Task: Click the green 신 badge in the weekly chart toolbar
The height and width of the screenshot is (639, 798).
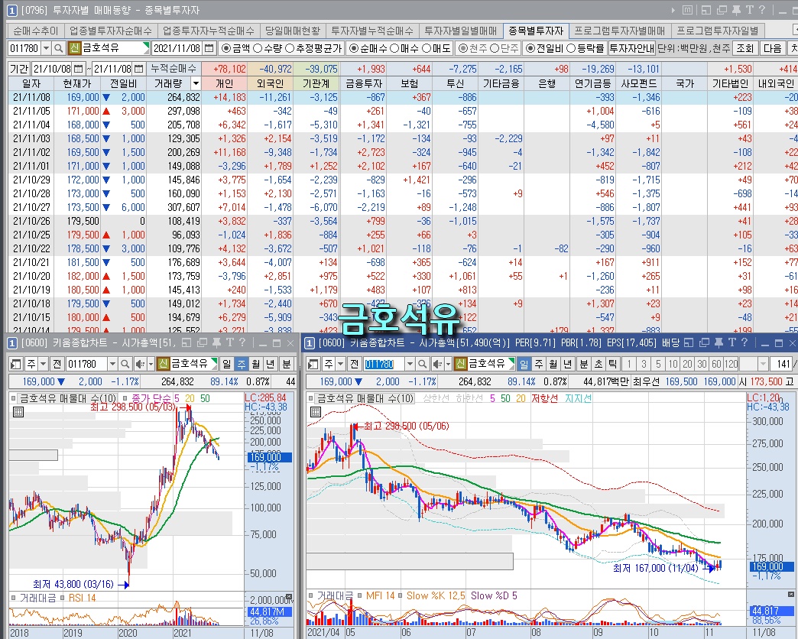Action: 162,364
